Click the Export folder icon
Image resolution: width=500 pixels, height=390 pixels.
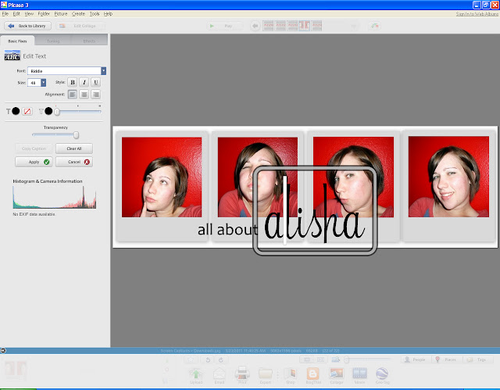click(266, 375)
